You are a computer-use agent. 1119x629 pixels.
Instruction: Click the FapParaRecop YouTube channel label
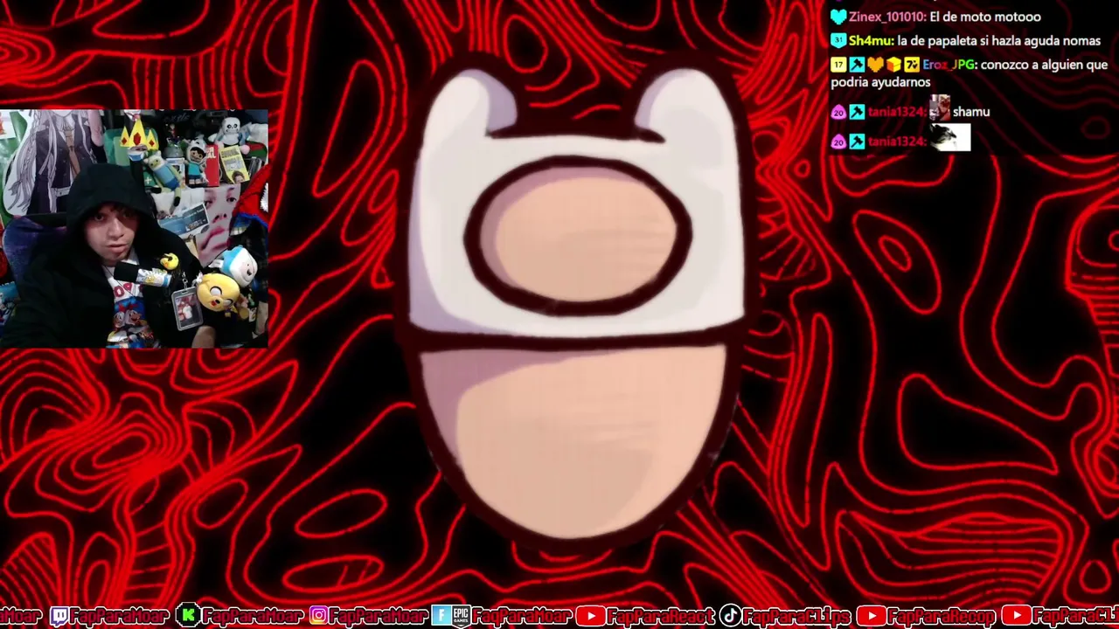[x=942, y=616]
